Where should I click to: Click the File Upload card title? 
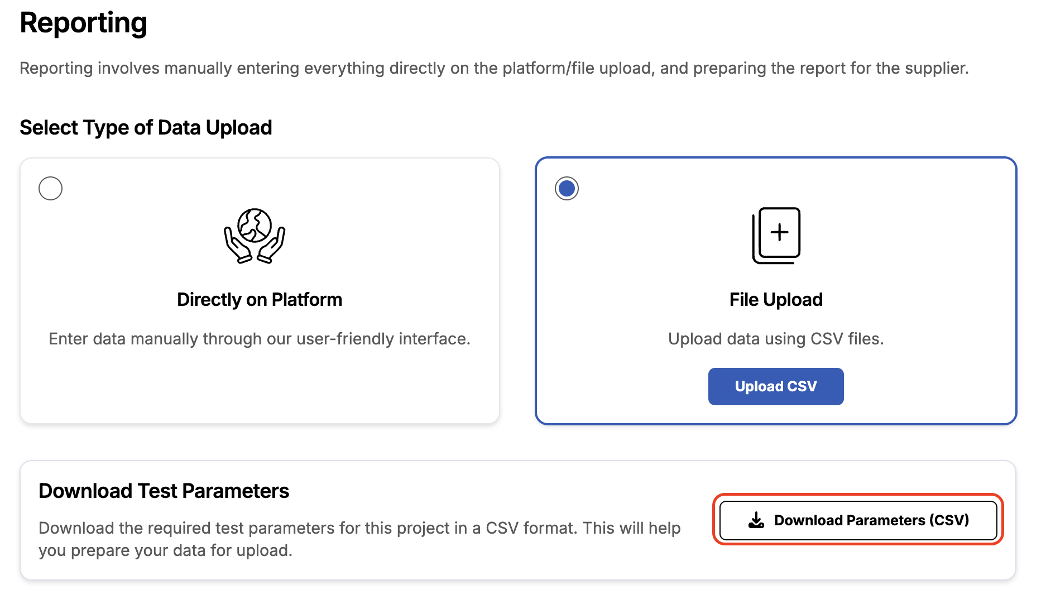point(776,300)
